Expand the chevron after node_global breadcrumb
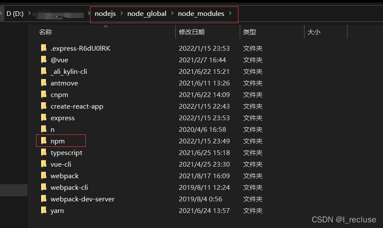383x228 pixels. (x=172, y=13)
